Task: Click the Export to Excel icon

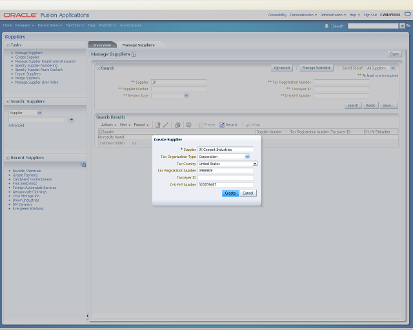Action: [x=178, y=125]
